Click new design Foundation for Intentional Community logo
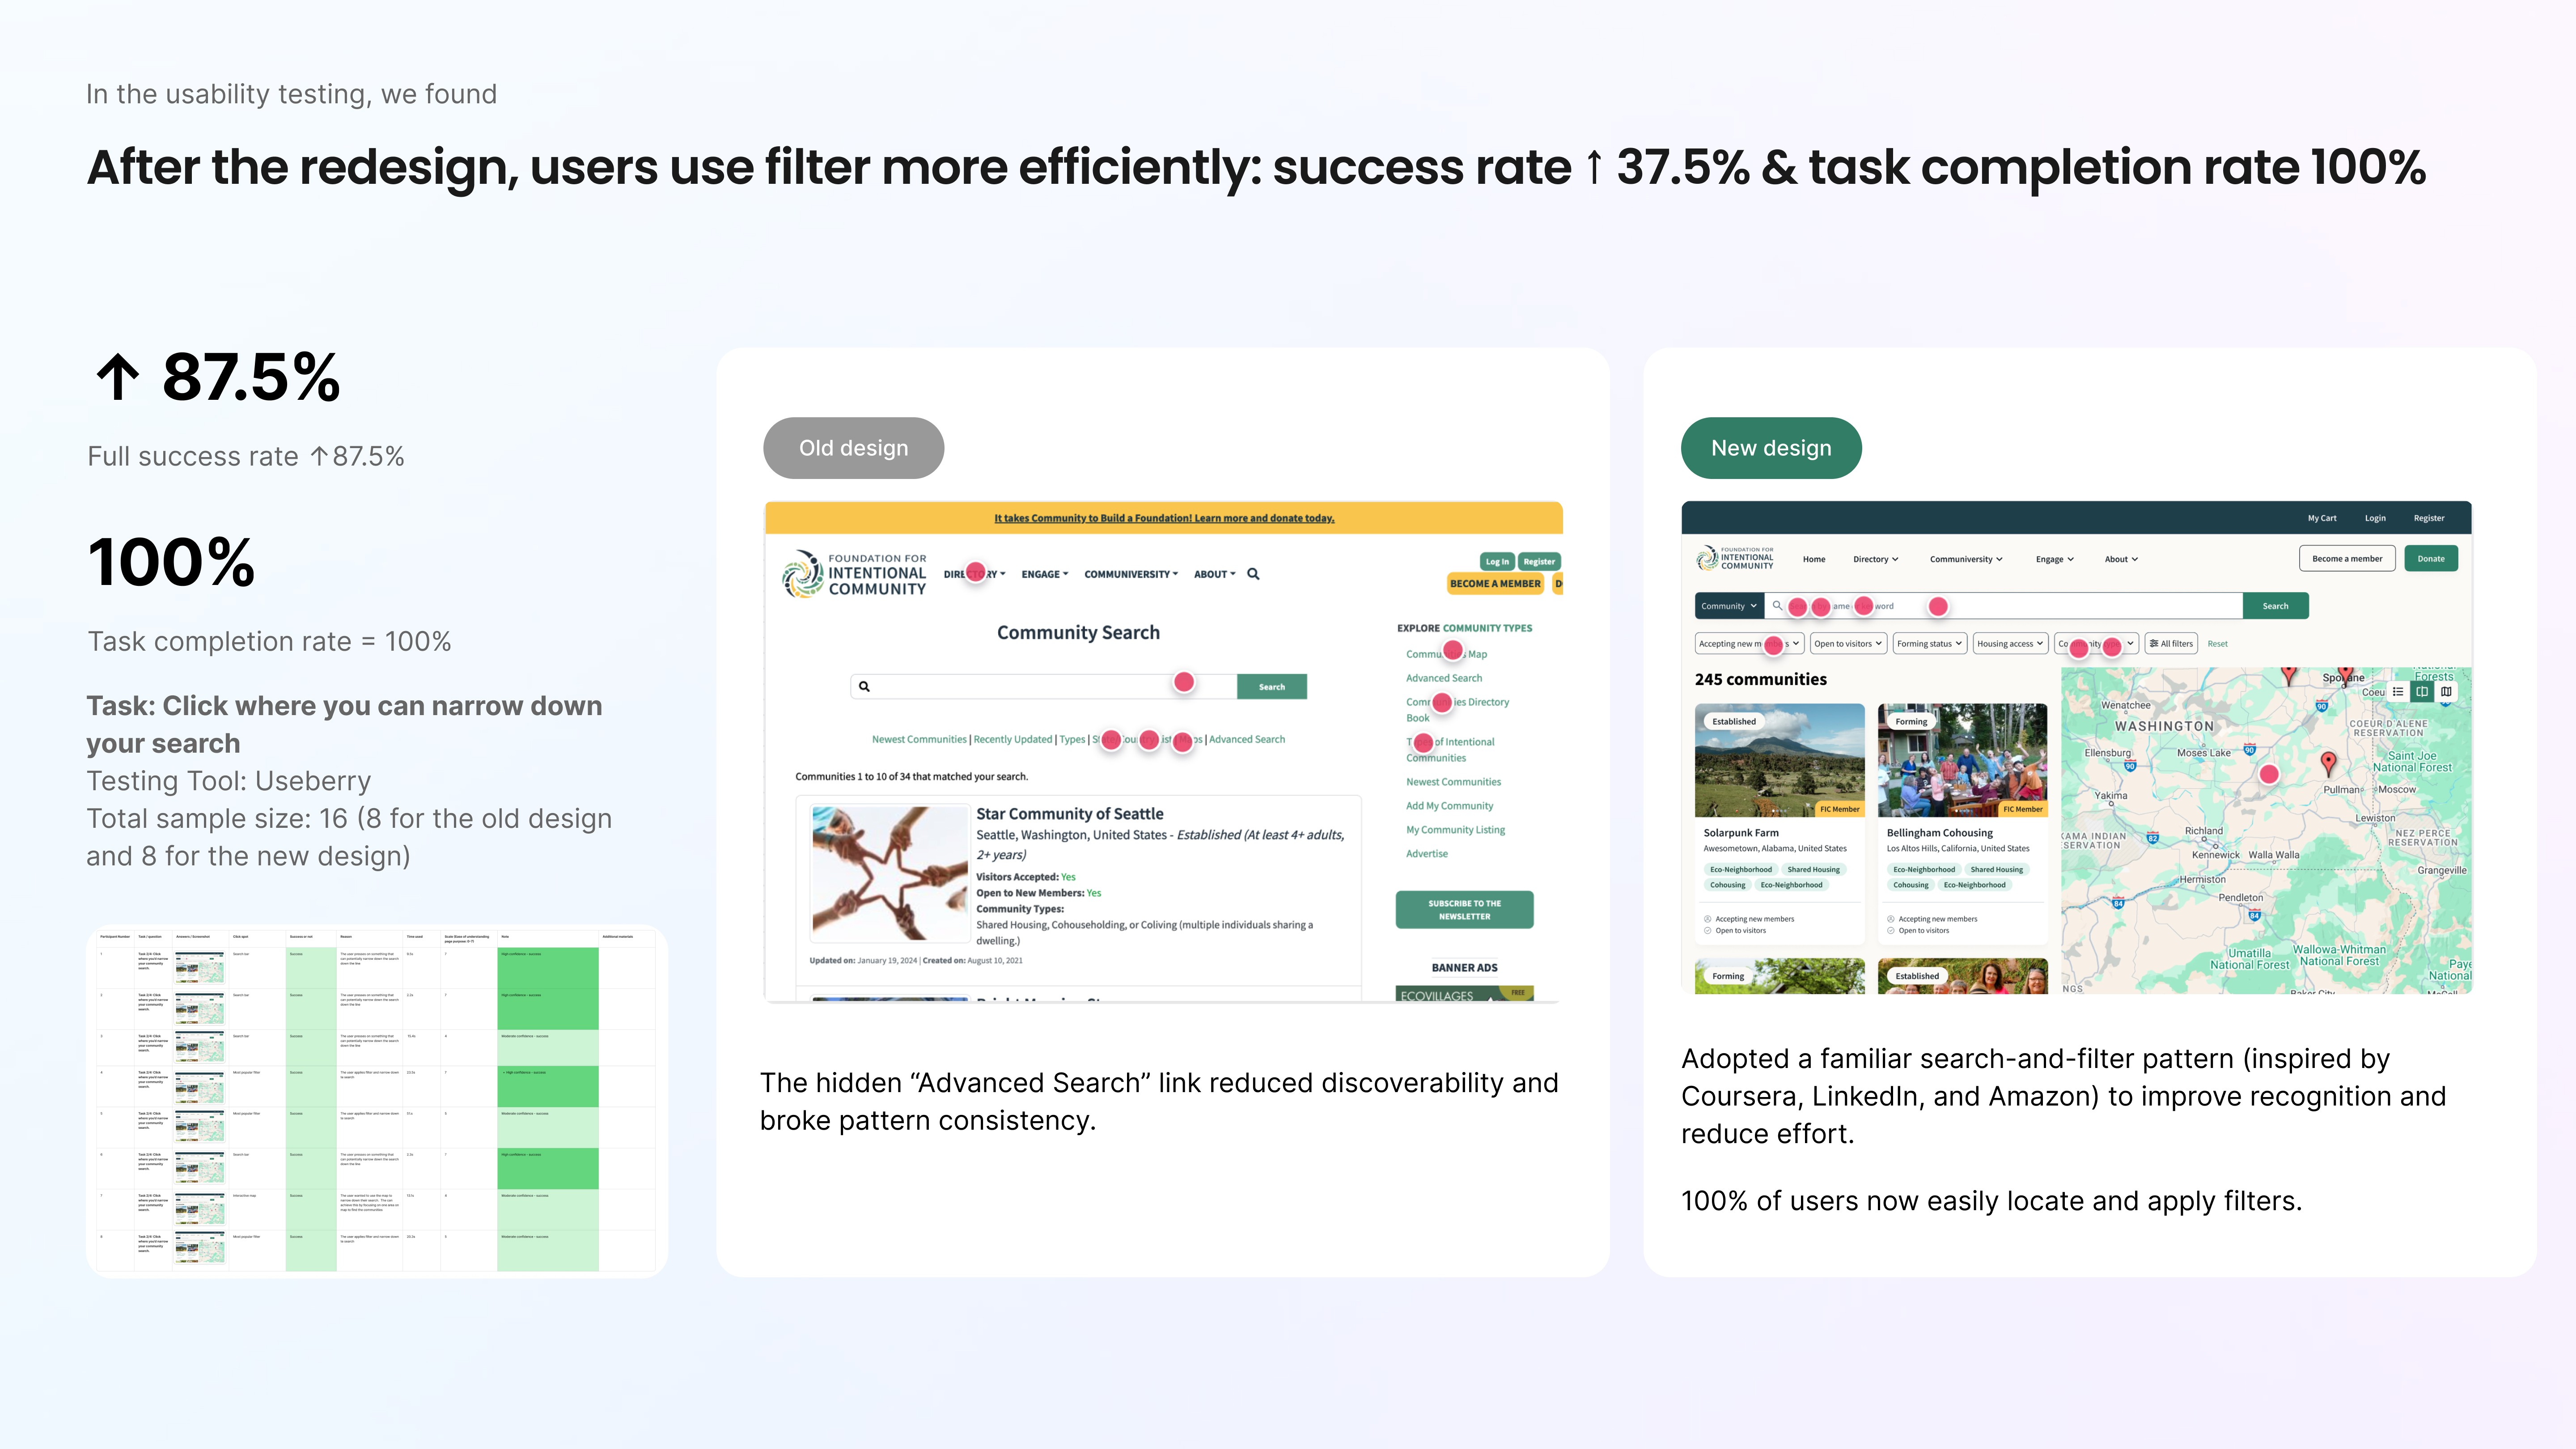The height and width of the screenshot is (1449, 2576). [1735, 559]
